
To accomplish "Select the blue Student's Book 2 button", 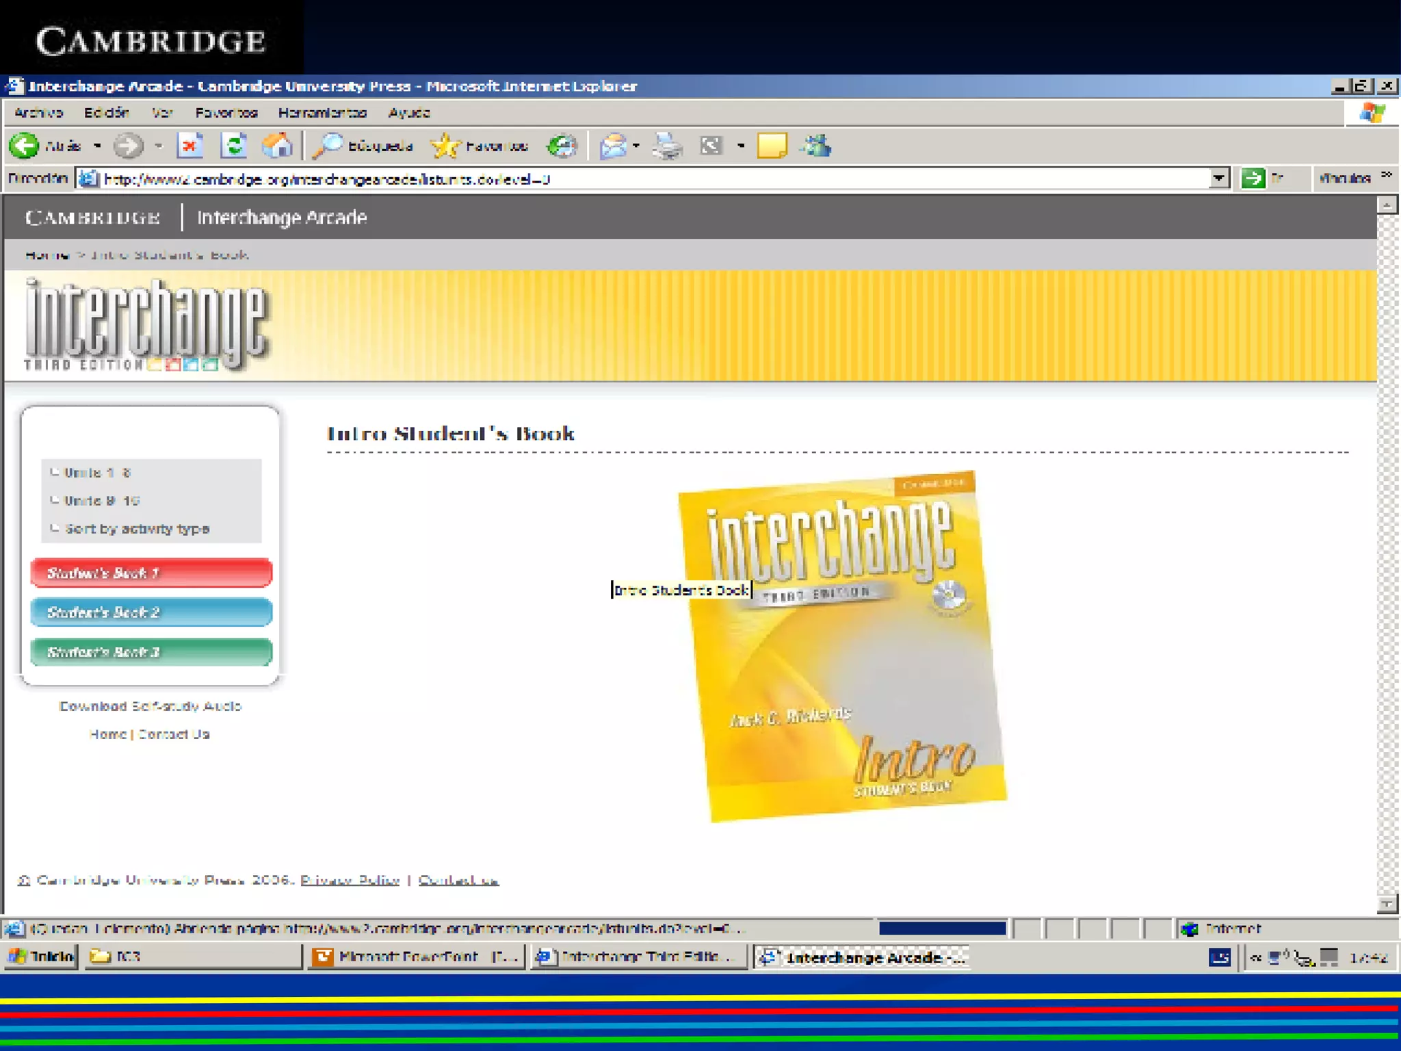I will coord(151,612).
